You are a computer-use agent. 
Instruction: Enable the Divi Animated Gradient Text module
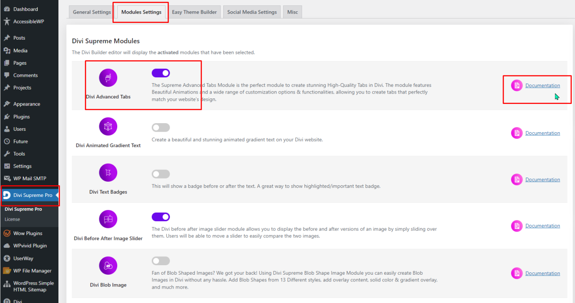(x=160, y=127)
